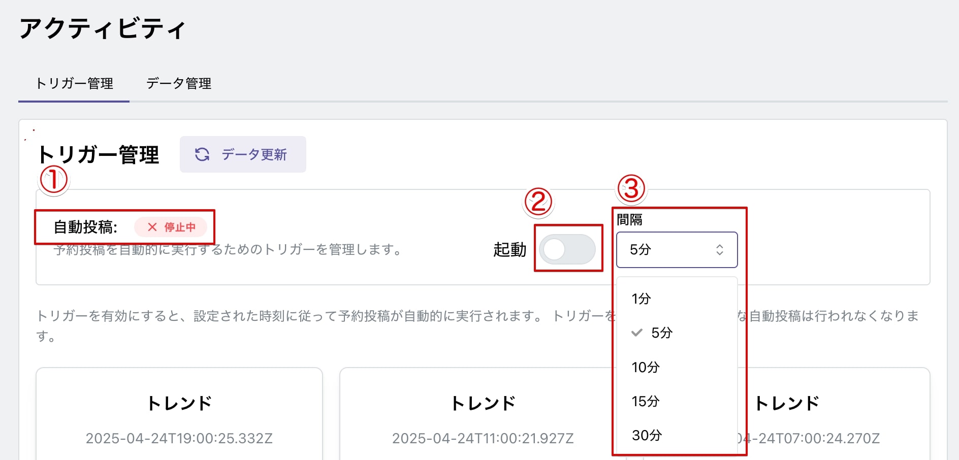
Task: Click the 停止中 status badge
Action: (x=171, y=227)
